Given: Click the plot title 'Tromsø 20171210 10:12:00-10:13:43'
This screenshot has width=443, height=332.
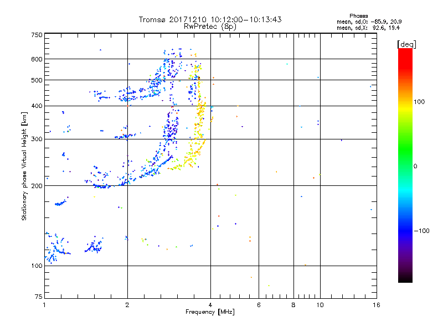Looking at the screenshot, I should [x=210, y=19].
